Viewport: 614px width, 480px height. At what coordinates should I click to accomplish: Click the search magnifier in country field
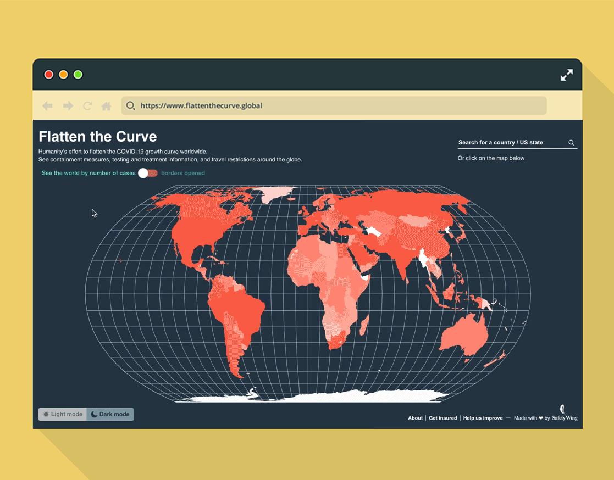click(x=571, y=143)
